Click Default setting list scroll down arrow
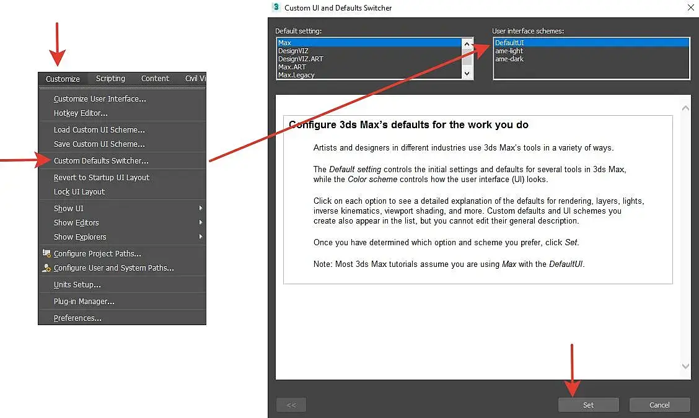Screen dimensions: 699x418 [467, 74]
